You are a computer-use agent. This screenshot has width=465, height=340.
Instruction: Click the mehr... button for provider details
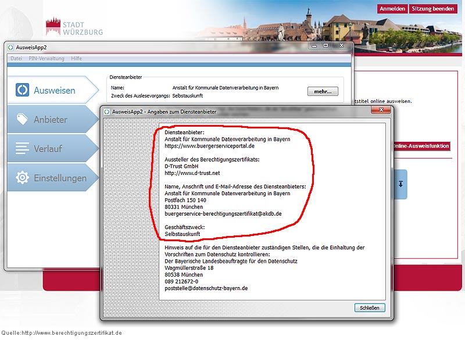point(323,91)
